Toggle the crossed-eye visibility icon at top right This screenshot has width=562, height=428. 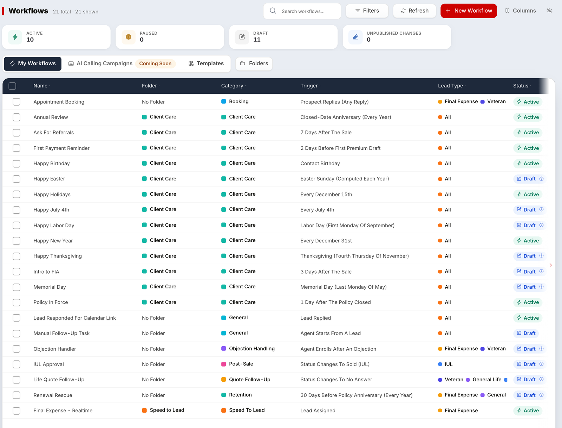pos(549,11)
